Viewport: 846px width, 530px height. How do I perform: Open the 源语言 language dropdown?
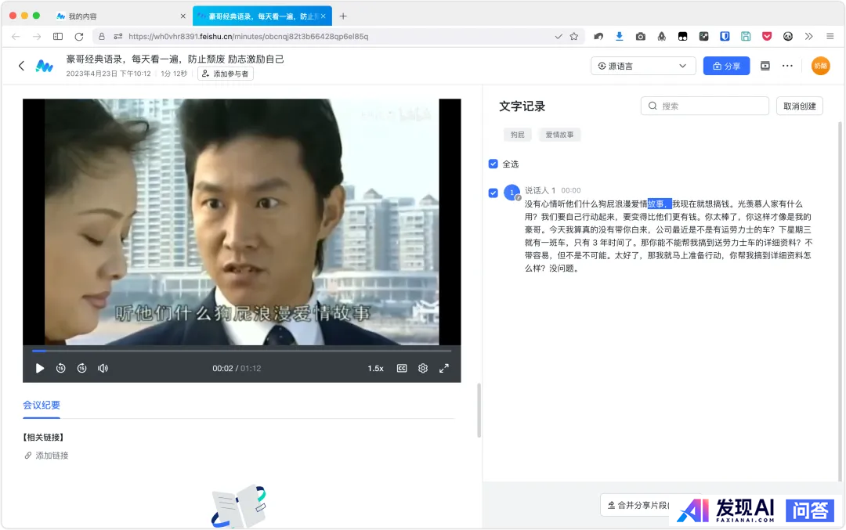642,66
